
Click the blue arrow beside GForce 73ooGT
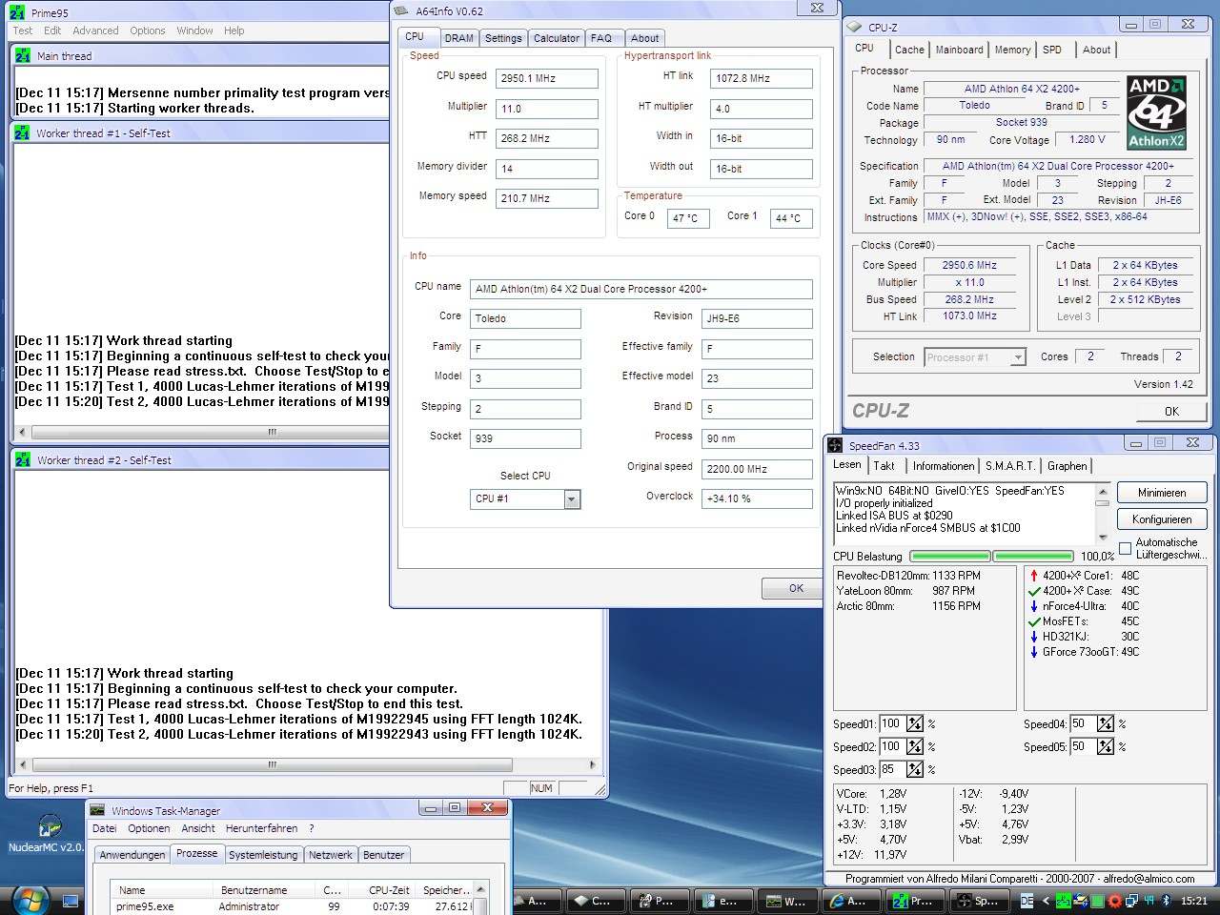pos(1034,652)
